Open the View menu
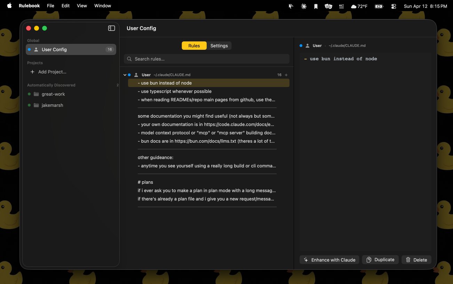The image size is (453, 284). [x=82, y=6]
